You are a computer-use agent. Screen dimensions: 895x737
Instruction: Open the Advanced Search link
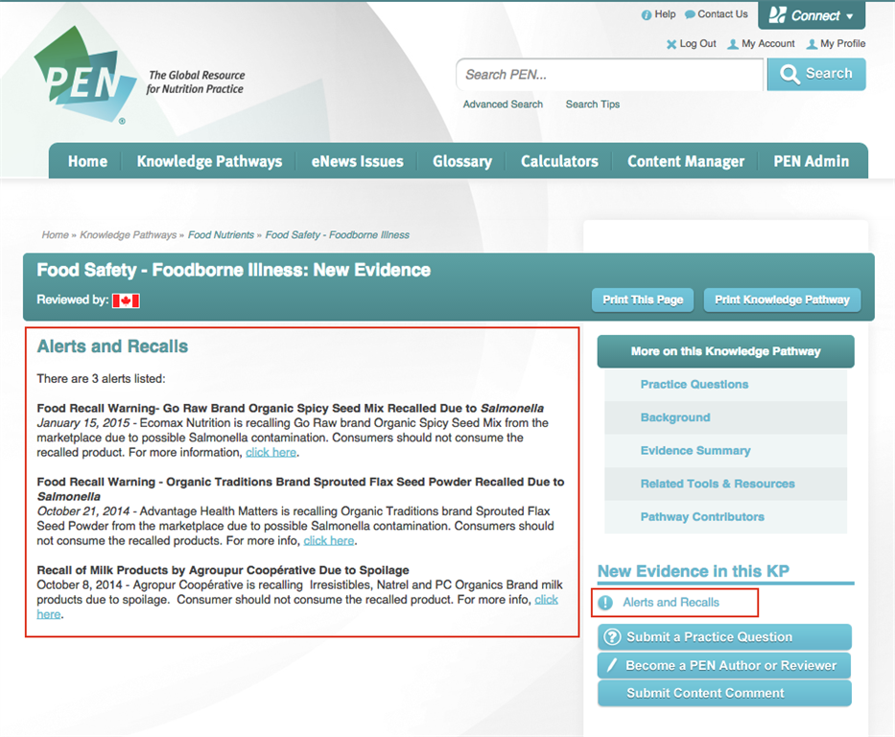503,105
